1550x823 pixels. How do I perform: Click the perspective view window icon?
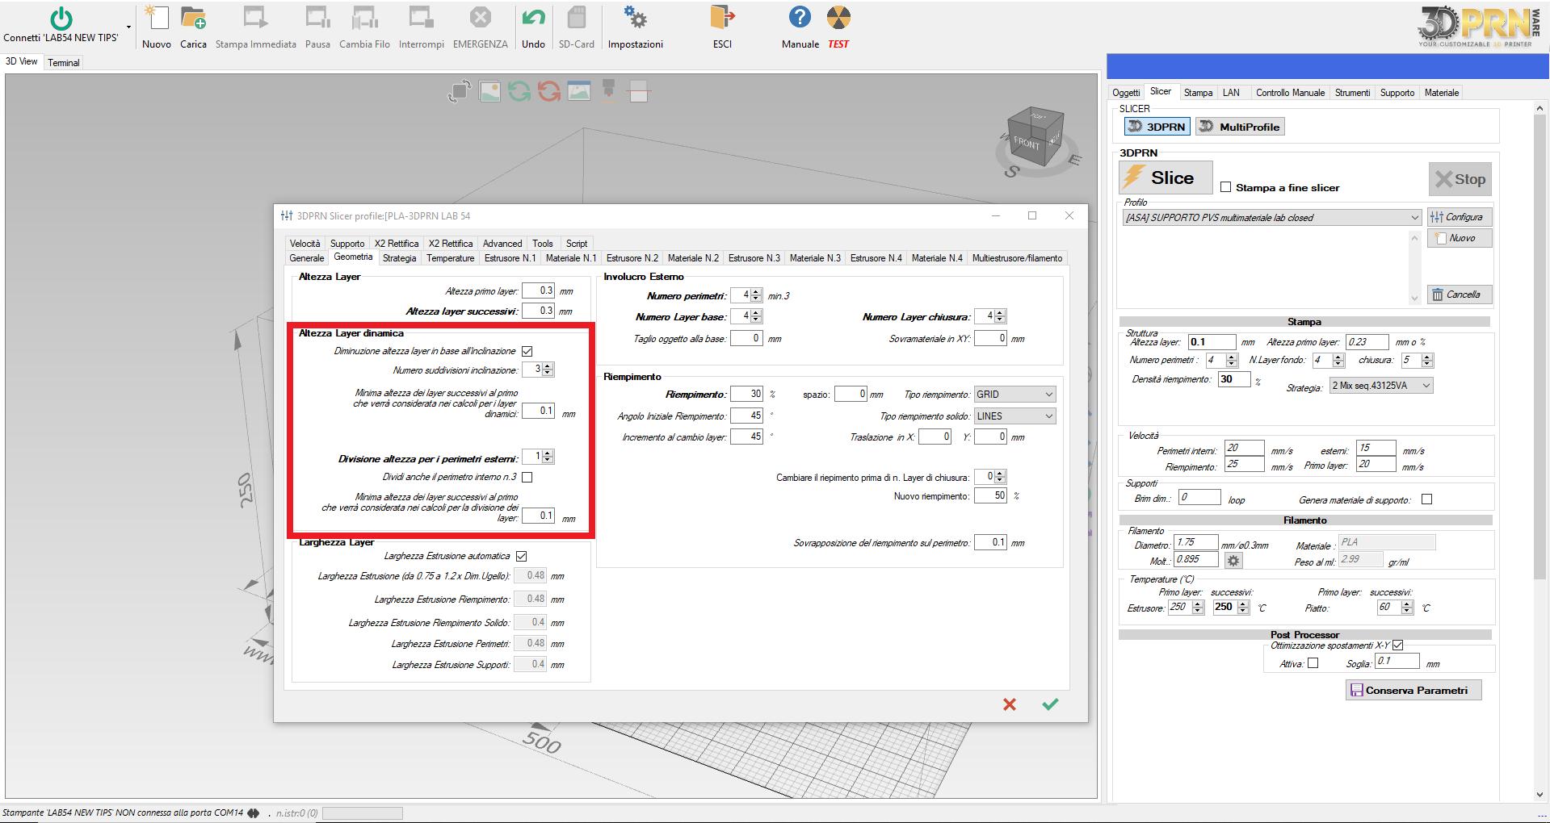tap(579, 91)
